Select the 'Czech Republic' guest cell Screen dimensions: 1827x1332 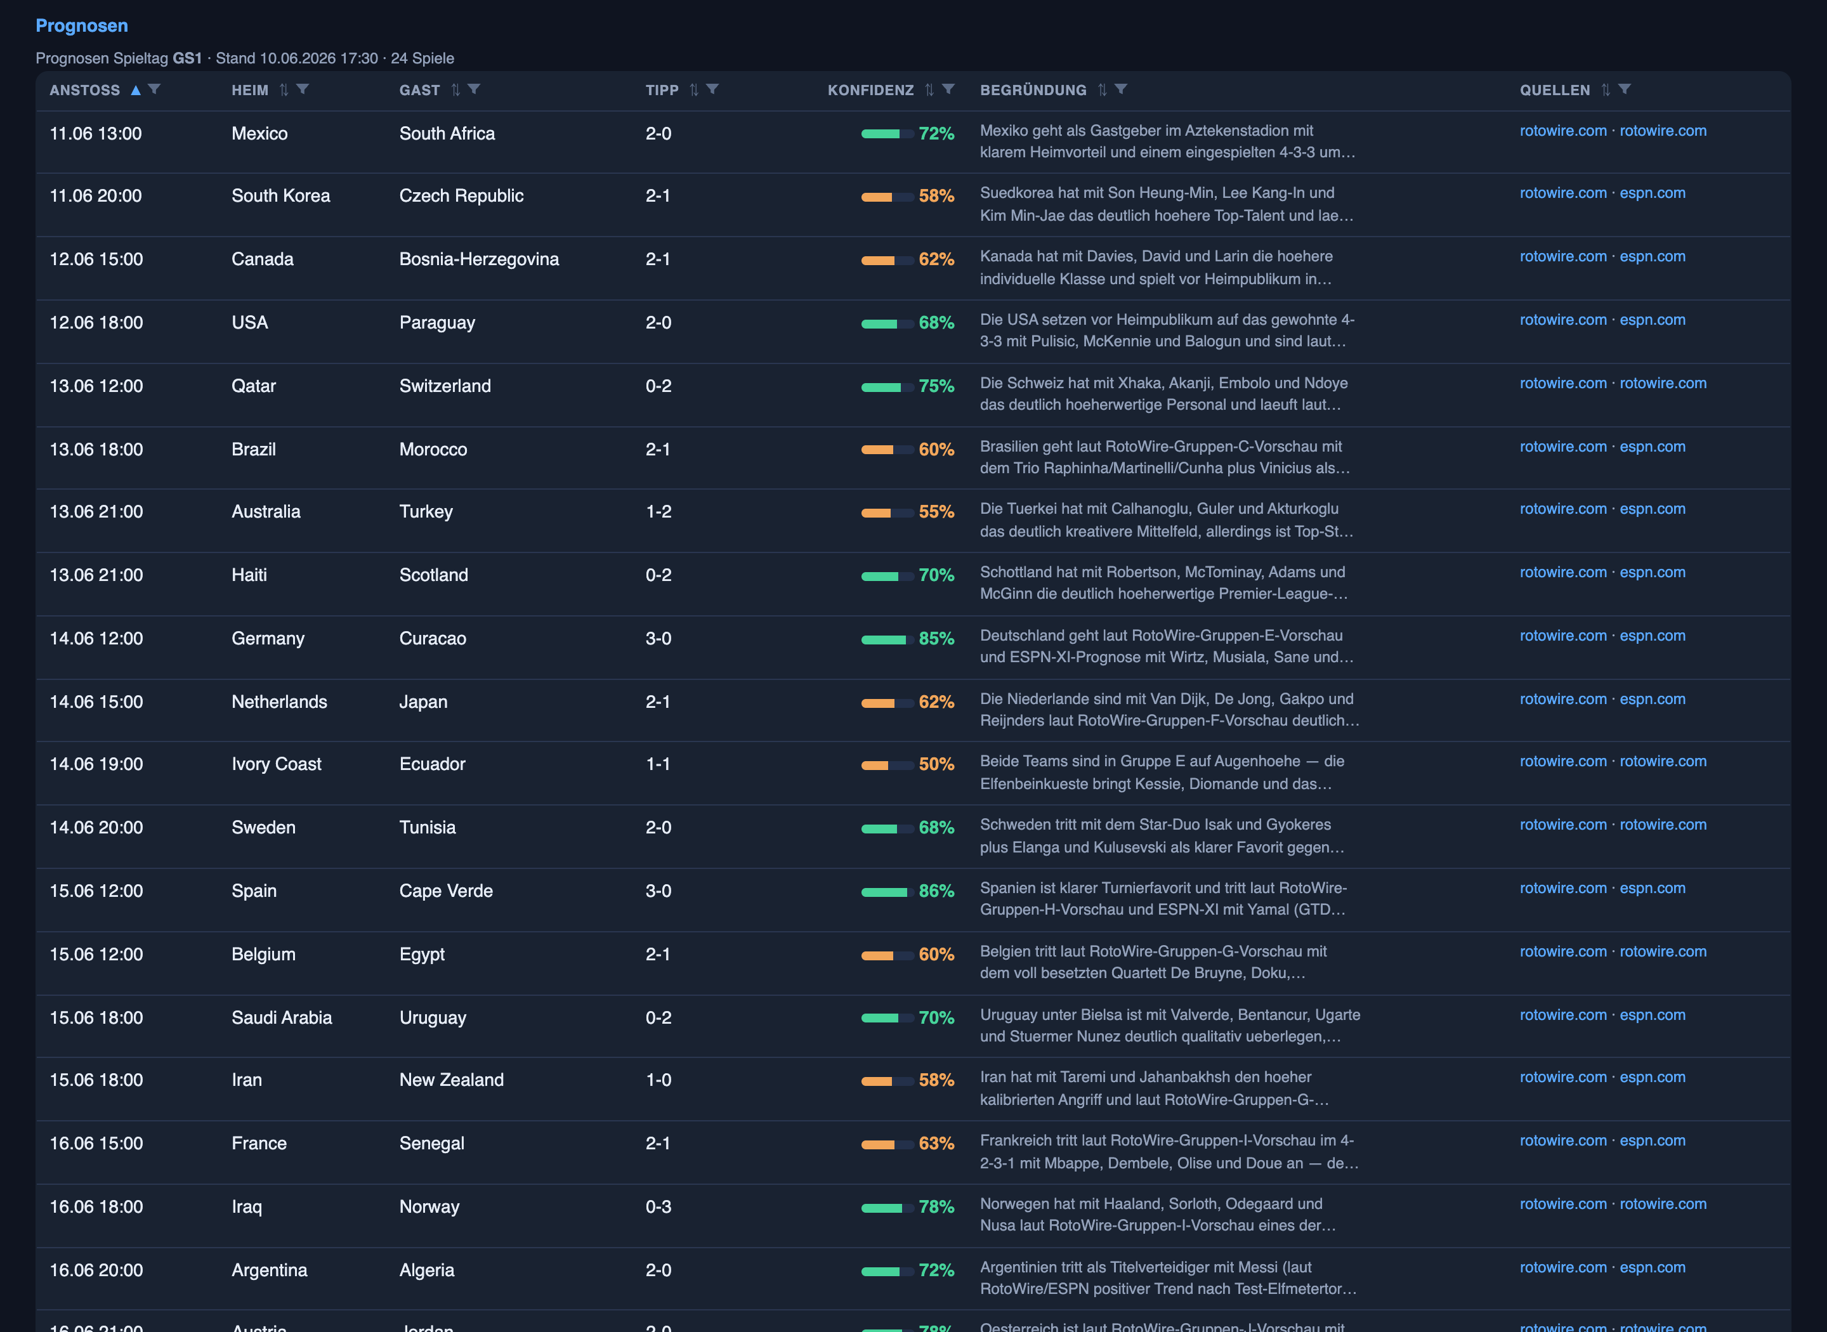[461, 196]
